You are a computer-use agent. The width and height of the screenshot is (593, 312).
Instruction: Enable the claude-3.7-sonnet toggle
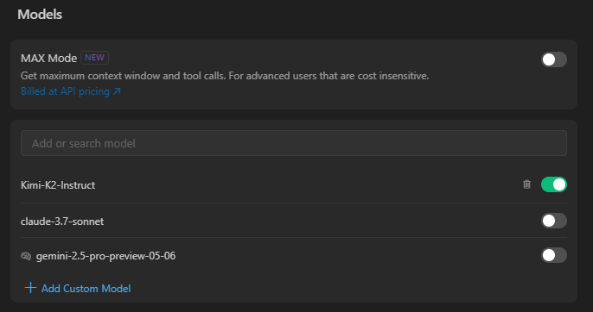click(x=553, y=221)
